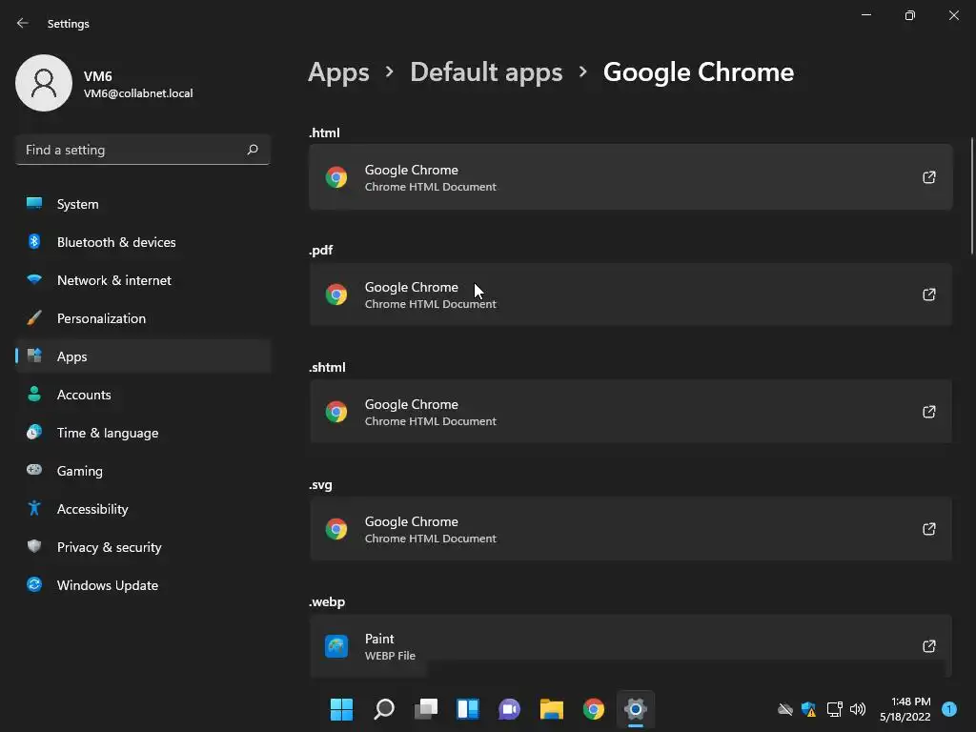
Task: Change the Paint default for .webp
Action: click(x=631, y=645)
